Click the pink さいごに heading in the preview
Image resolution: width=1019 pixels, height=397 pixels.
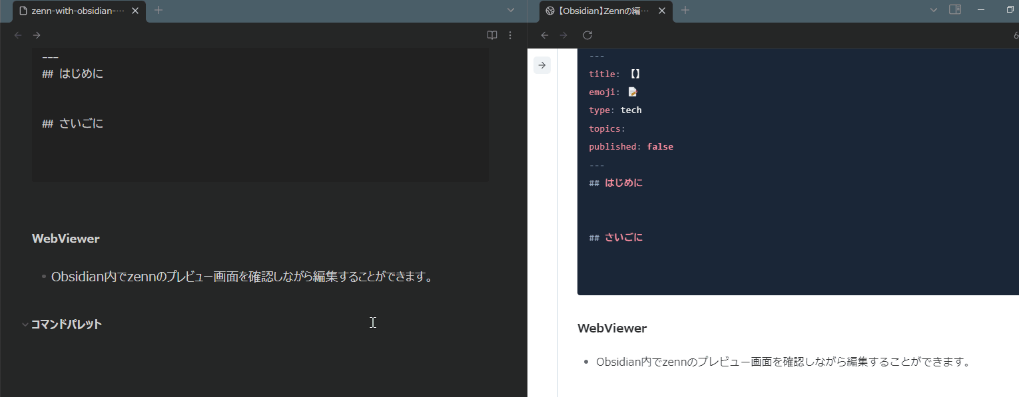point(624,237)
